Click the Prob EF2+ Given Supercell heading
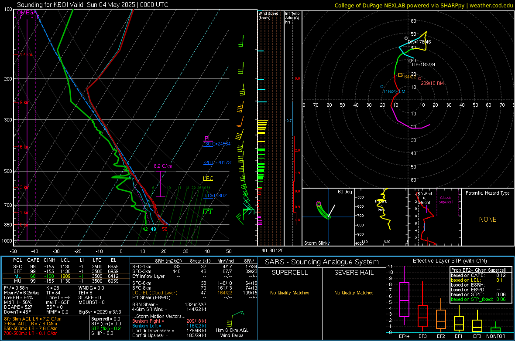The width and height of the screenshot is (515, 341). click(x=478, y=270)
